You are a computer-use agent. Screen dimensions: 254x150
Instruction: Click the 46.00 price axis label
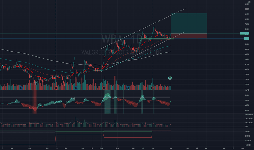click(x=247, y=54)
